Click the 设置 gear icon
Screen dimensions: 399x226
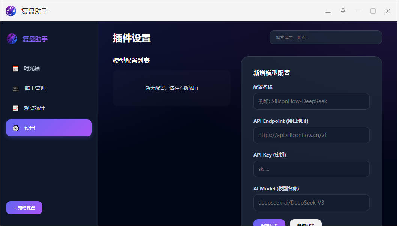[16, 128]
